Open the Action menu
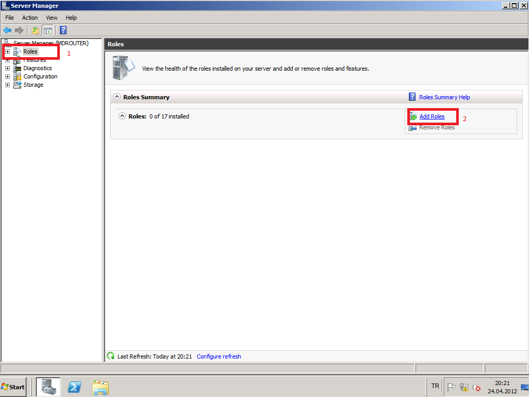Image resolution: width=529 pixels, height=397 pixels. pos(30,18)
